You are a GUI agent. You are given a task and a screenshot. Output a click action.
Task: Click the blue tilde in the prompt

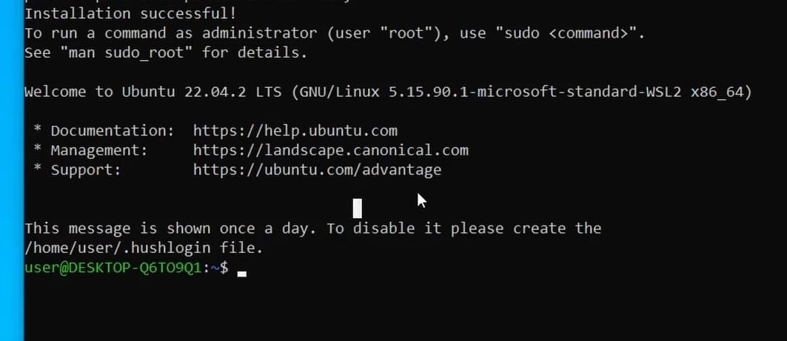click(215, 268)
